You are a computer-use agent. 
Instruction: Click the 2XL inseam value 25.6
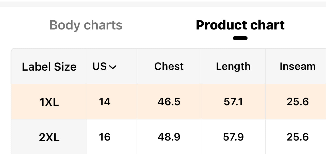tap(298, 137)
